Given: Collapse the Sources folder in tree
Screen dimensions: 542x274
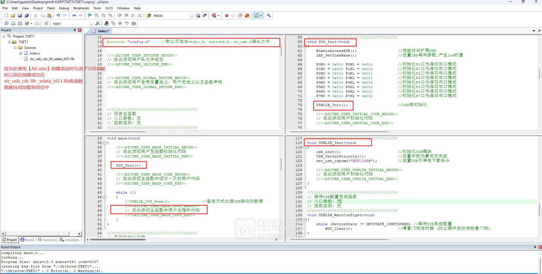Looking at the screenshot, I should [15, 48].
